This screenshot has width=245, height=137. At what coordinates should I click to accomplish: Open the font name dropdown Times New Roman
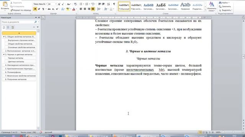47,4
